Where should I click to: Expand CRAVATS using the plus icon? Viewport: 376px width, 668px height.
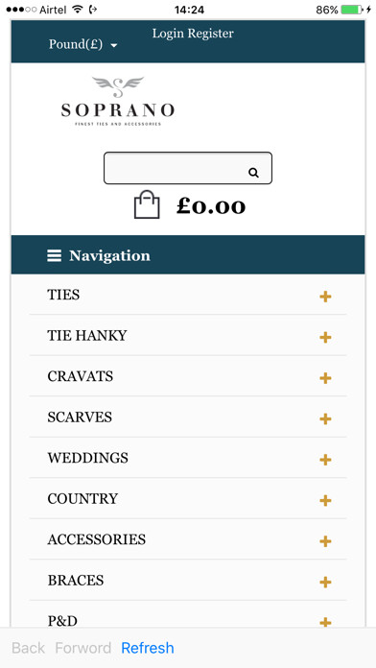point(325,378)
